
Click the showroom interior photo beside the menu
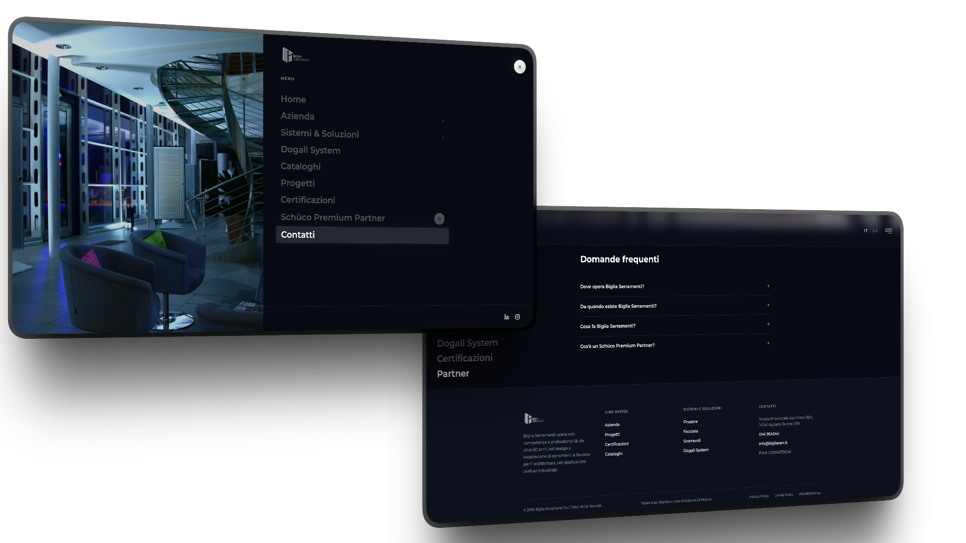click(x=137, y=178)
